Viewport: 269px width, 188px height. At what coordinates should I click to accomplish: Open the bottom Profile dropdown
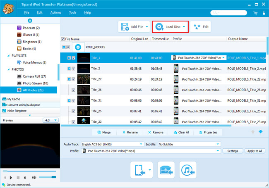[151, 151]
